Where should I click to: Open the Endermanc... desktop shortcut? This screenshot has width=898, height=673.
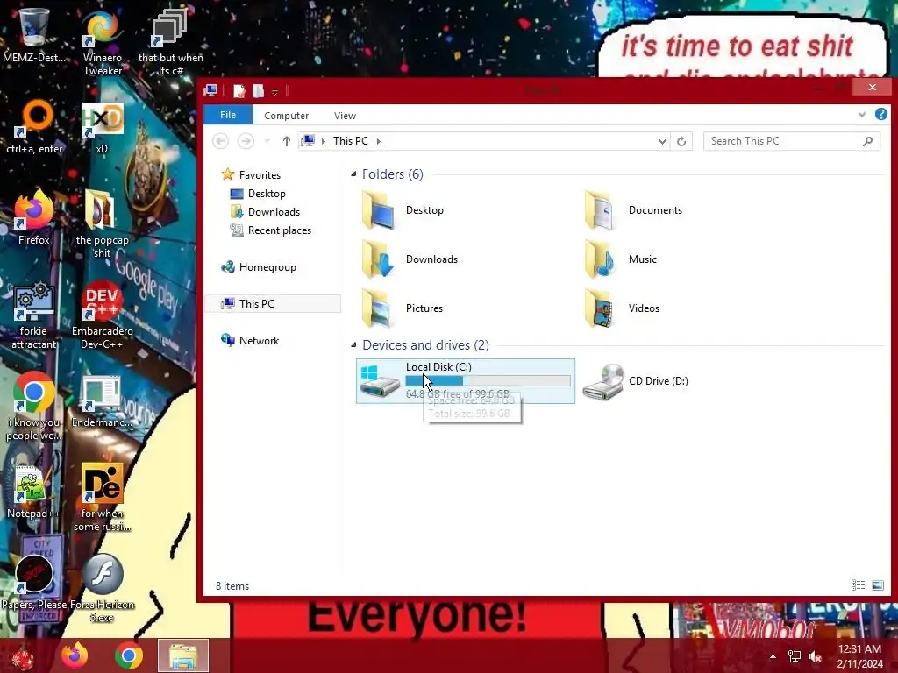pyautogui.click(x=102, y=400)
